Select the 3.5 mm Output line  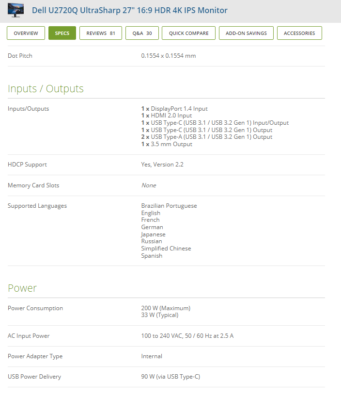[x=167, y=144]
